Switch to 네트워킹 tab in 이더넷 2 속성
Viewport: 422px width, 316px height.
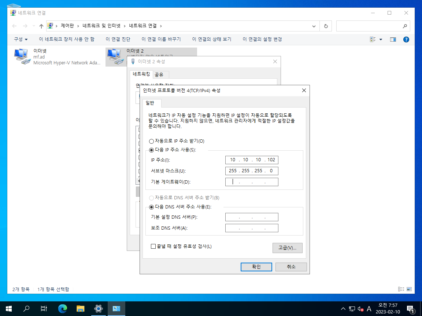tap(141, 74)
